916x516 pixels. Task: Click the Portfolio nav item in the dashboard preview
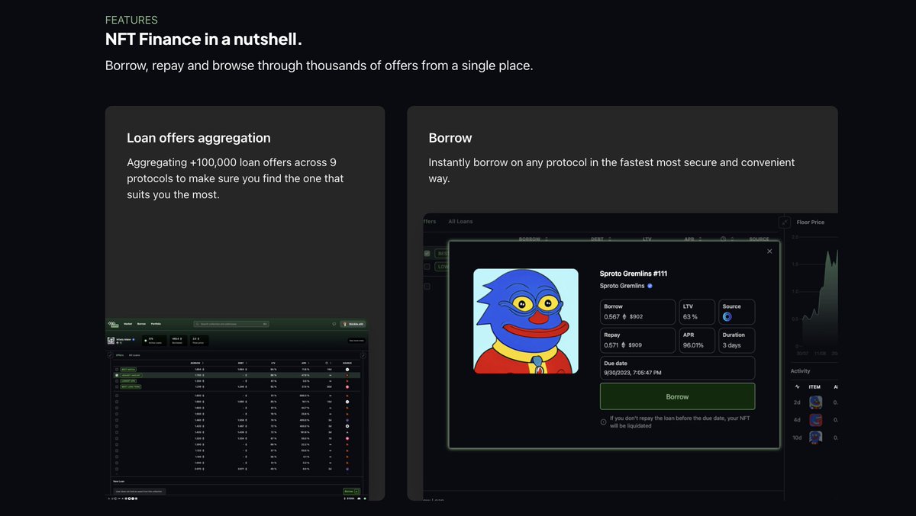click(x=156, y=324)
